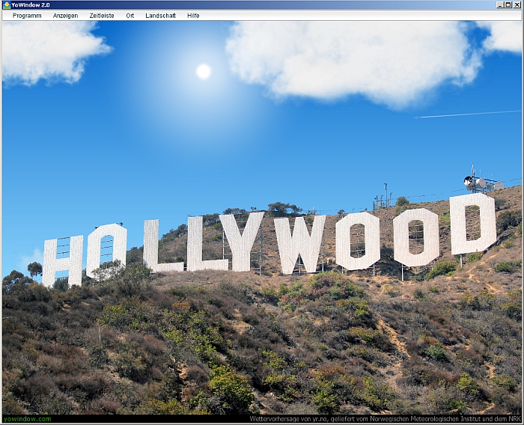Click the YoWindow app icon in title bar

tap(7, 5)
